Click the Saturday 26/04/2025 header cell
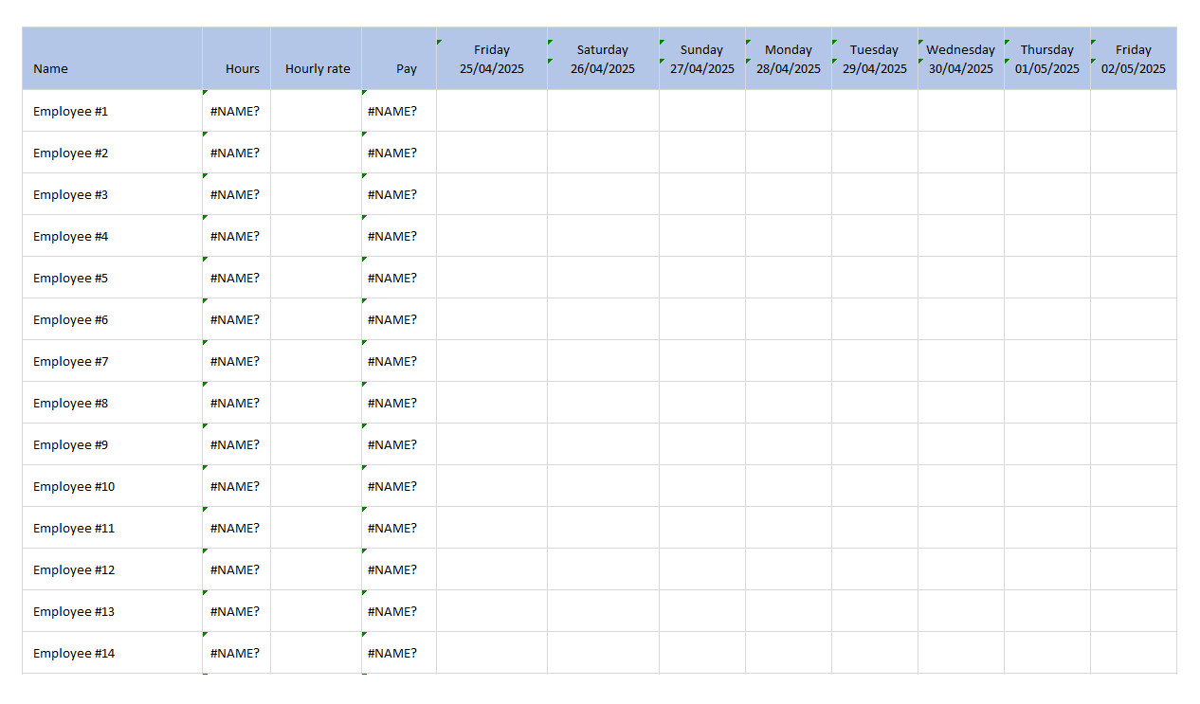 603,59
